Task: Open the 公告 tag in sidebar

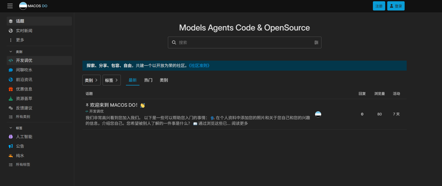Action: click(x=39, y=146)
